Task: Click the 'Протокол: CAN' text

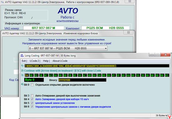Action: (13, 17)
